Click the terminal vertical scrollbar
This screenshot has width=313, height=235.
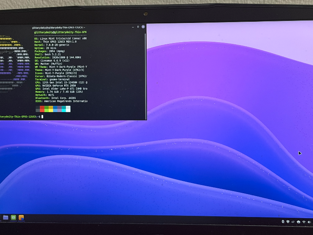(x=145, y=76)
